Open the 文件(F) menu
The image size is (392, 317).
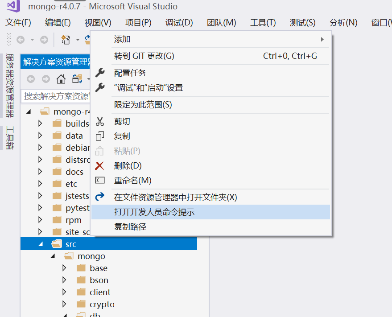[18, 23]
